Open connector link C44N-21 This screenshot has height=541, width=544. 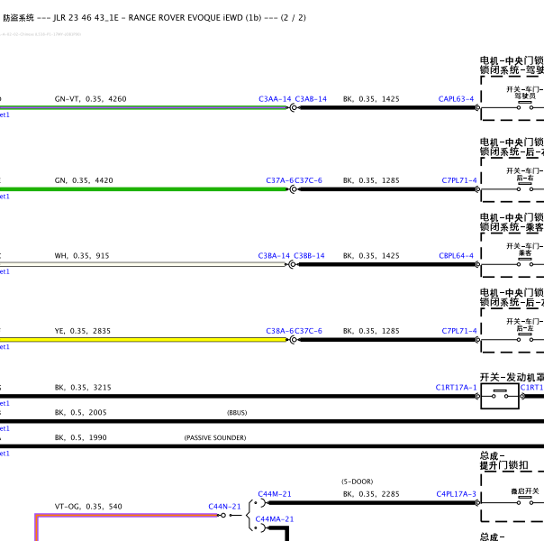click(224, 507)
